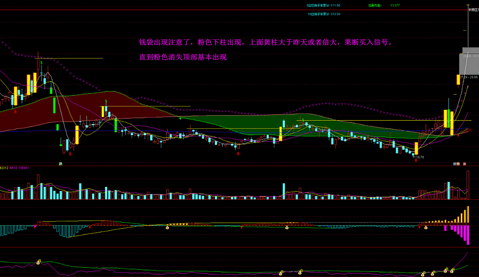
Task: Click the MA10: 108441 volume label
Action: 19,168
